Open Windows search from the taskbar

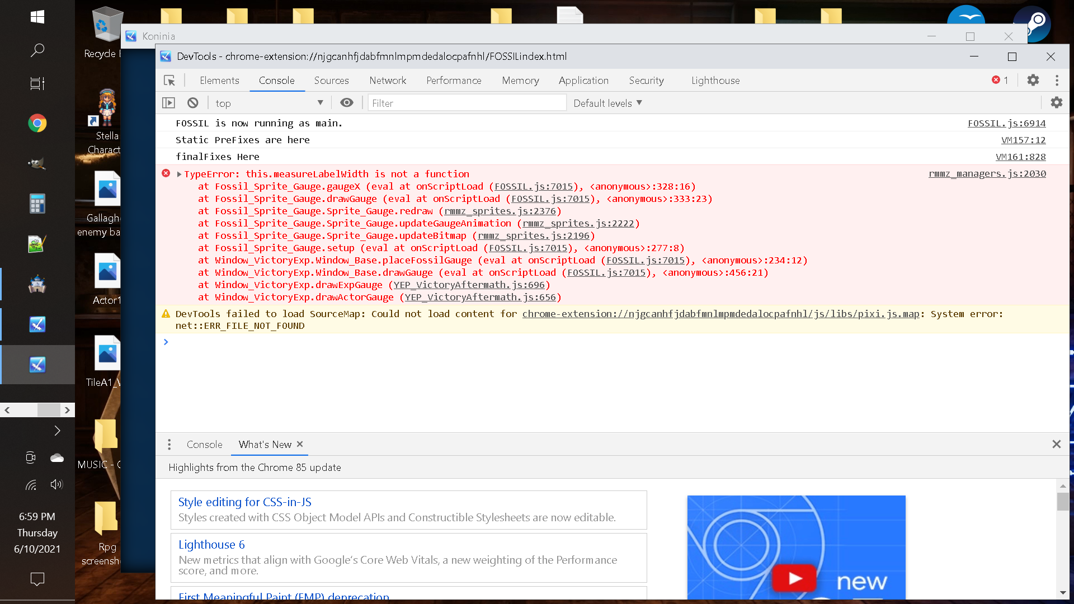click(37, 50)
